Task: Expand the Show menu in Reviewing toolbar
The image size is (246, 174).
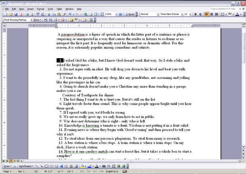Action: click(37, 20)
